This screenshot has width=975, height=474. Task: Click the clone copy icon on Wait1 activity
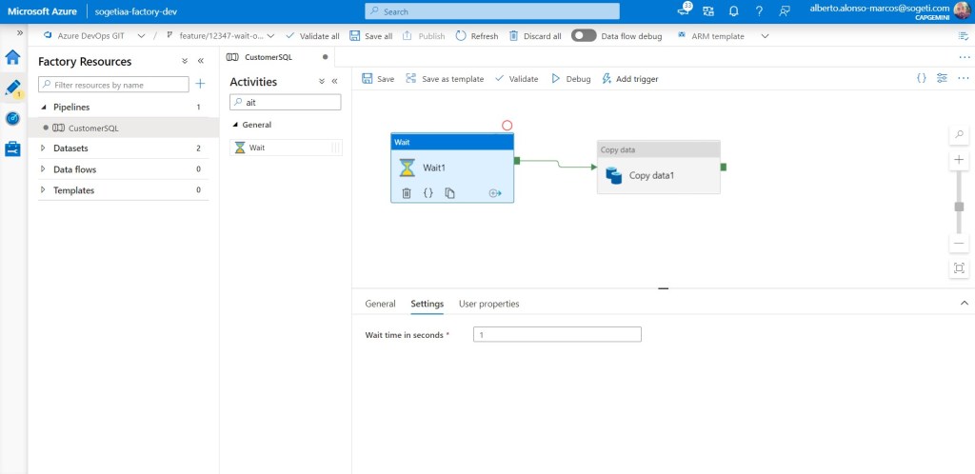(449, 193)
